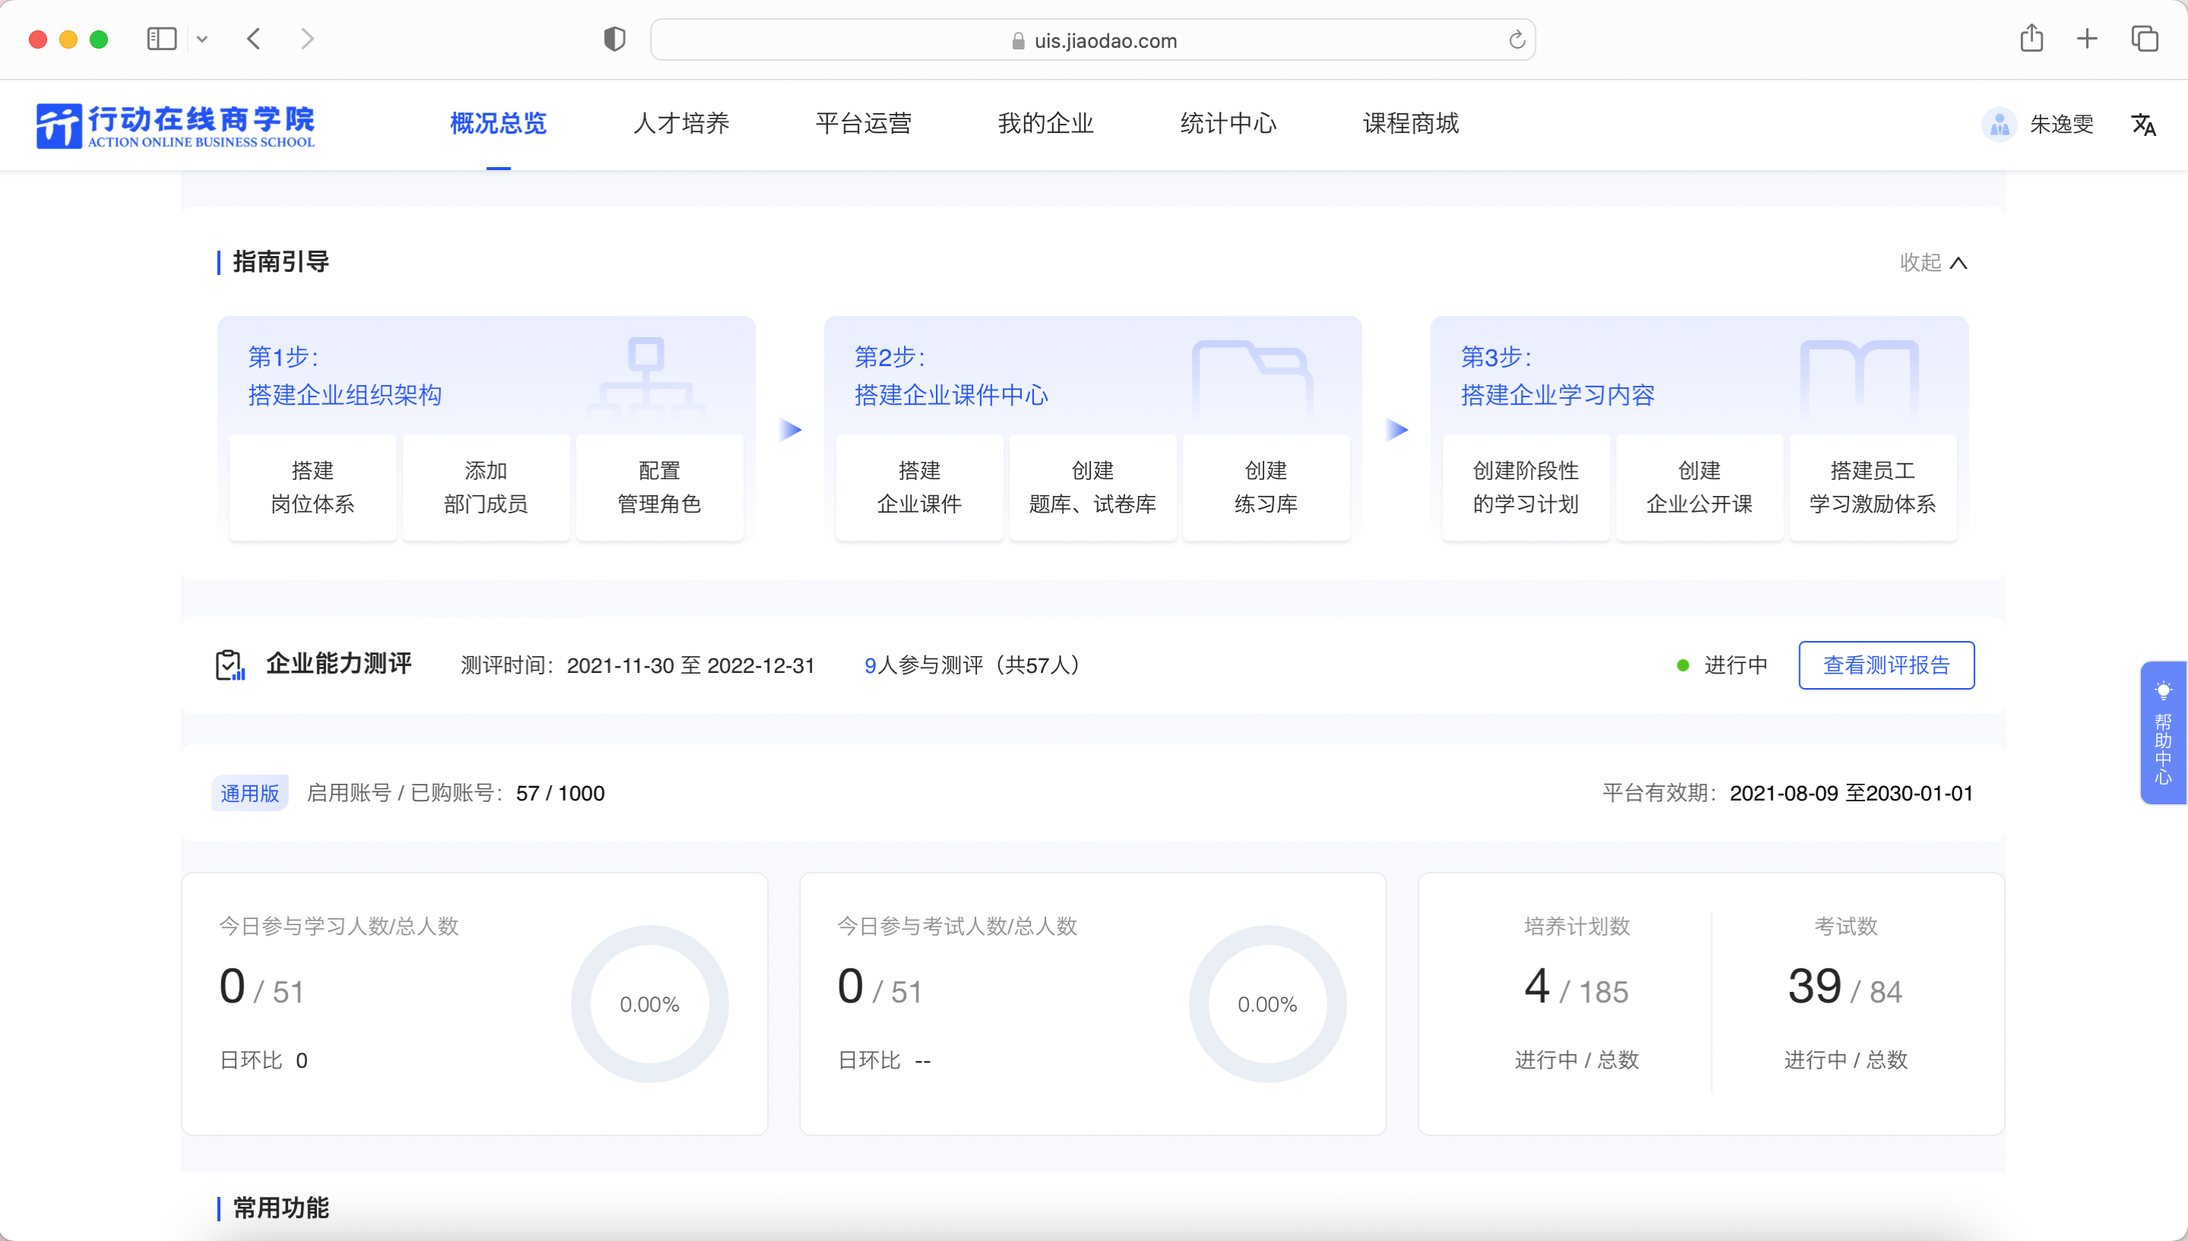Open 创建练习库 guide card
The height and width of the screenshot is (1241, 2188).
coord(1266,488)
